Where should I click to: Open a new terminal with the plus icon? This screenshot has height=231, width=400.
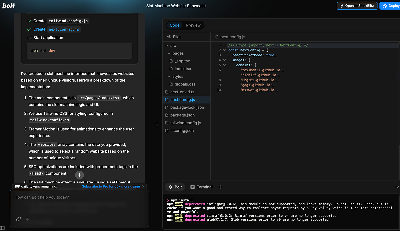(x=221, y=187)
